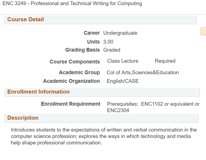
Task: Click the Col of Arts,Sciences&Education value
Action: coord(143,73)
